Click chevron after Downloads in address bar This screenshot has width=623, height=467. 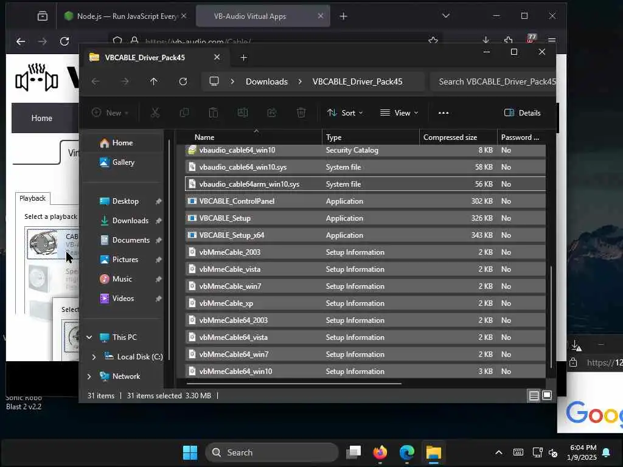[300, 81]
